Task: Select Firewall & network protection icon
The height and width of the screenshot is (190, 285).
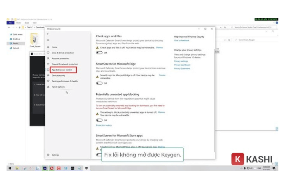Action: [x=48, y=64]
